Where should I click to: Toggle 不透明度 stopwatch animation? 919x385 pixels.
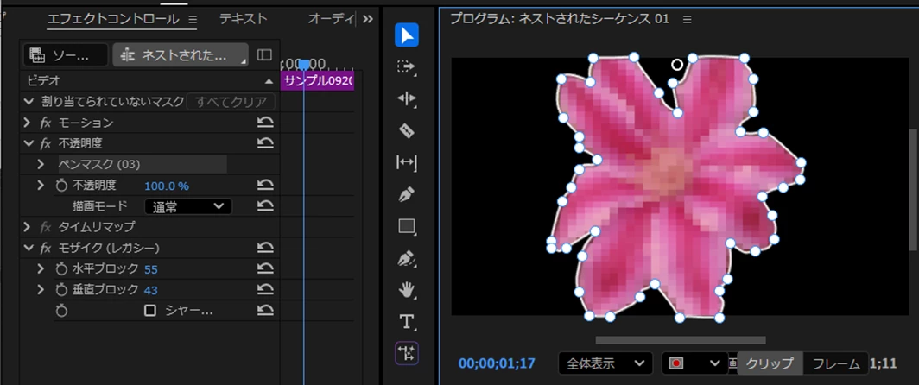coord(61,186)
